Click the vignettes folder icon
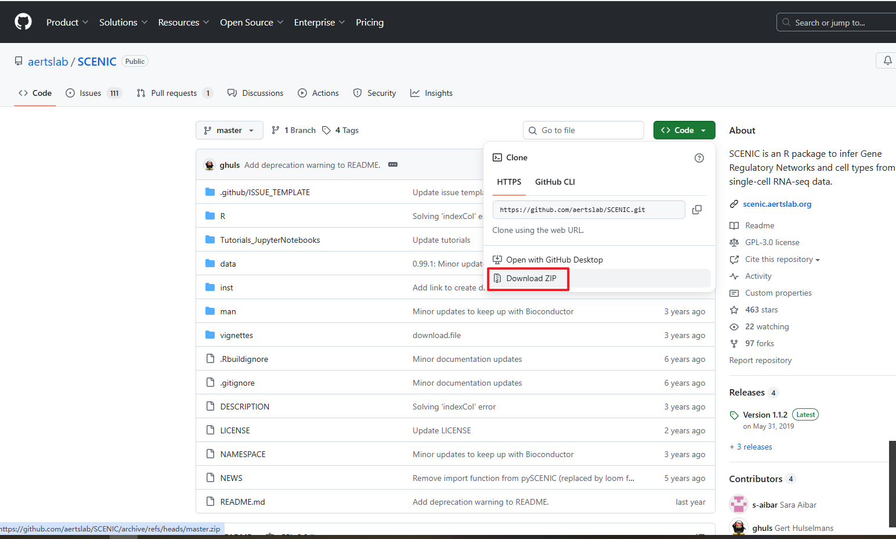Viewport: 896px width, 539px height. pyautogui.click(x=210, y=335)
